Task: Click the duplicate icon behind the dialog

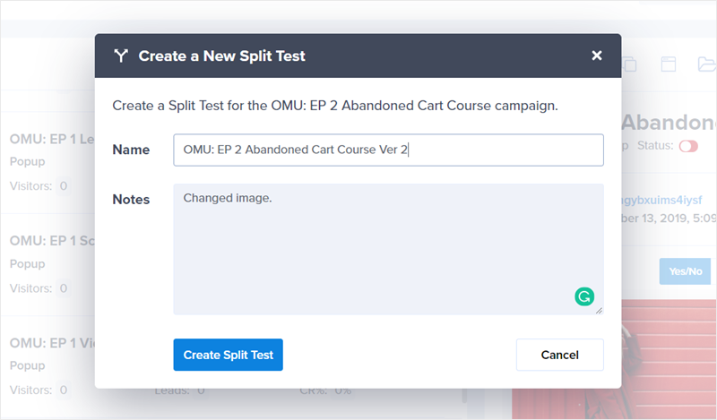Action: click(x=630, y=64)
